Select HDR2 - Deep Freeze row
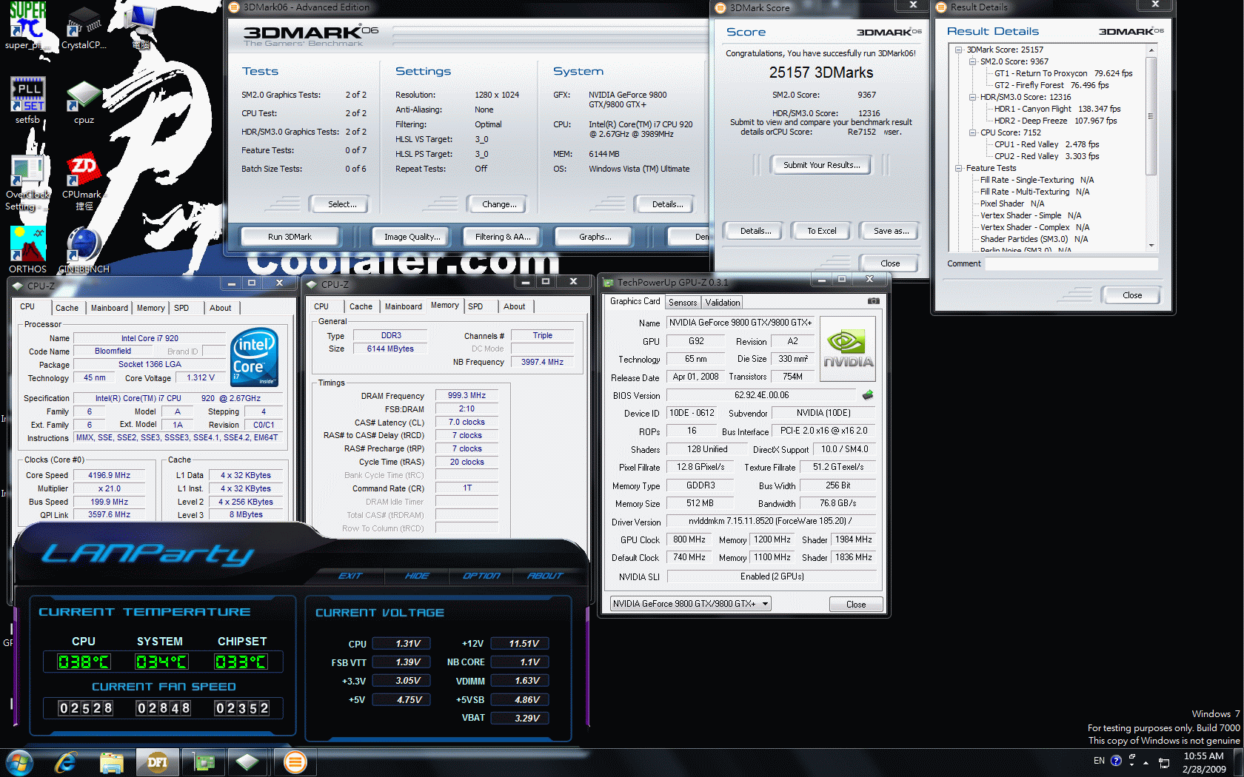The height and width of the screenshot is (777, 1244). [x=1055, y=121]
